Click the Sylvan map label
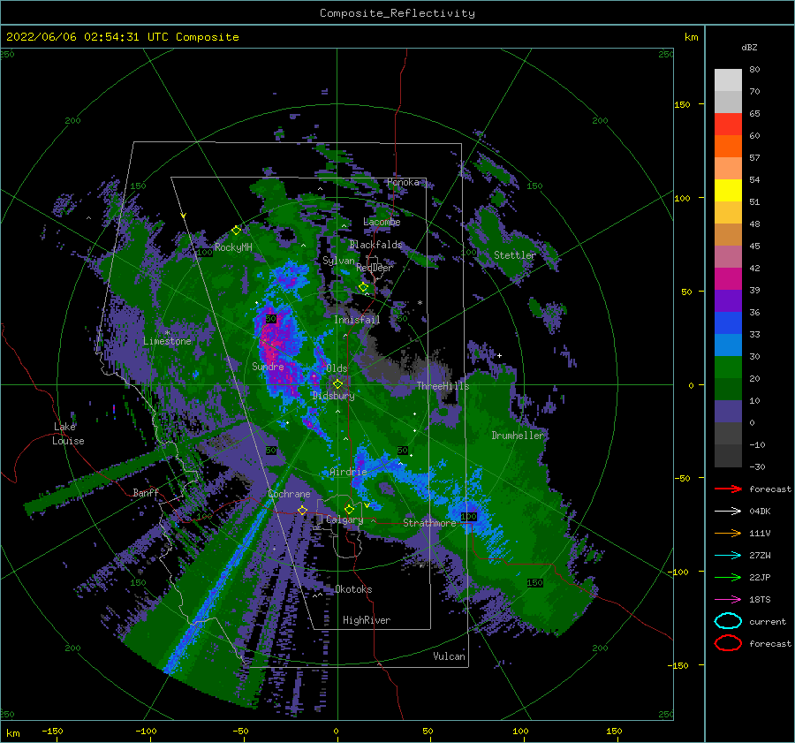 point(338,261)
